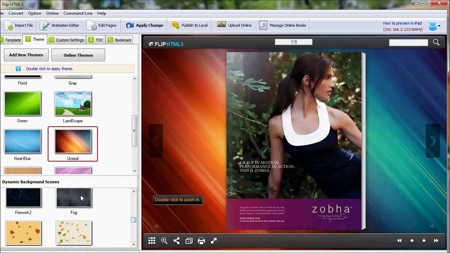Open the Convert menu
The image size is (450, 253).
click(16, 13)
